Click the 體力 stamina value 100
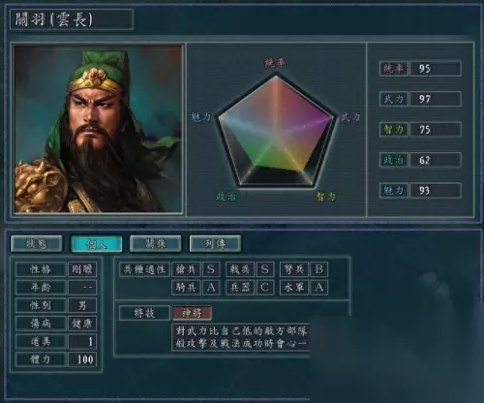Viewport: 484px width, 403px height. (x=82, y=359)
